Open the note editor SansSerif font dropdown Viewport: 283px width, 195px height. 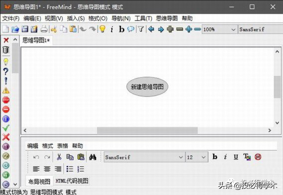(144, 157)
